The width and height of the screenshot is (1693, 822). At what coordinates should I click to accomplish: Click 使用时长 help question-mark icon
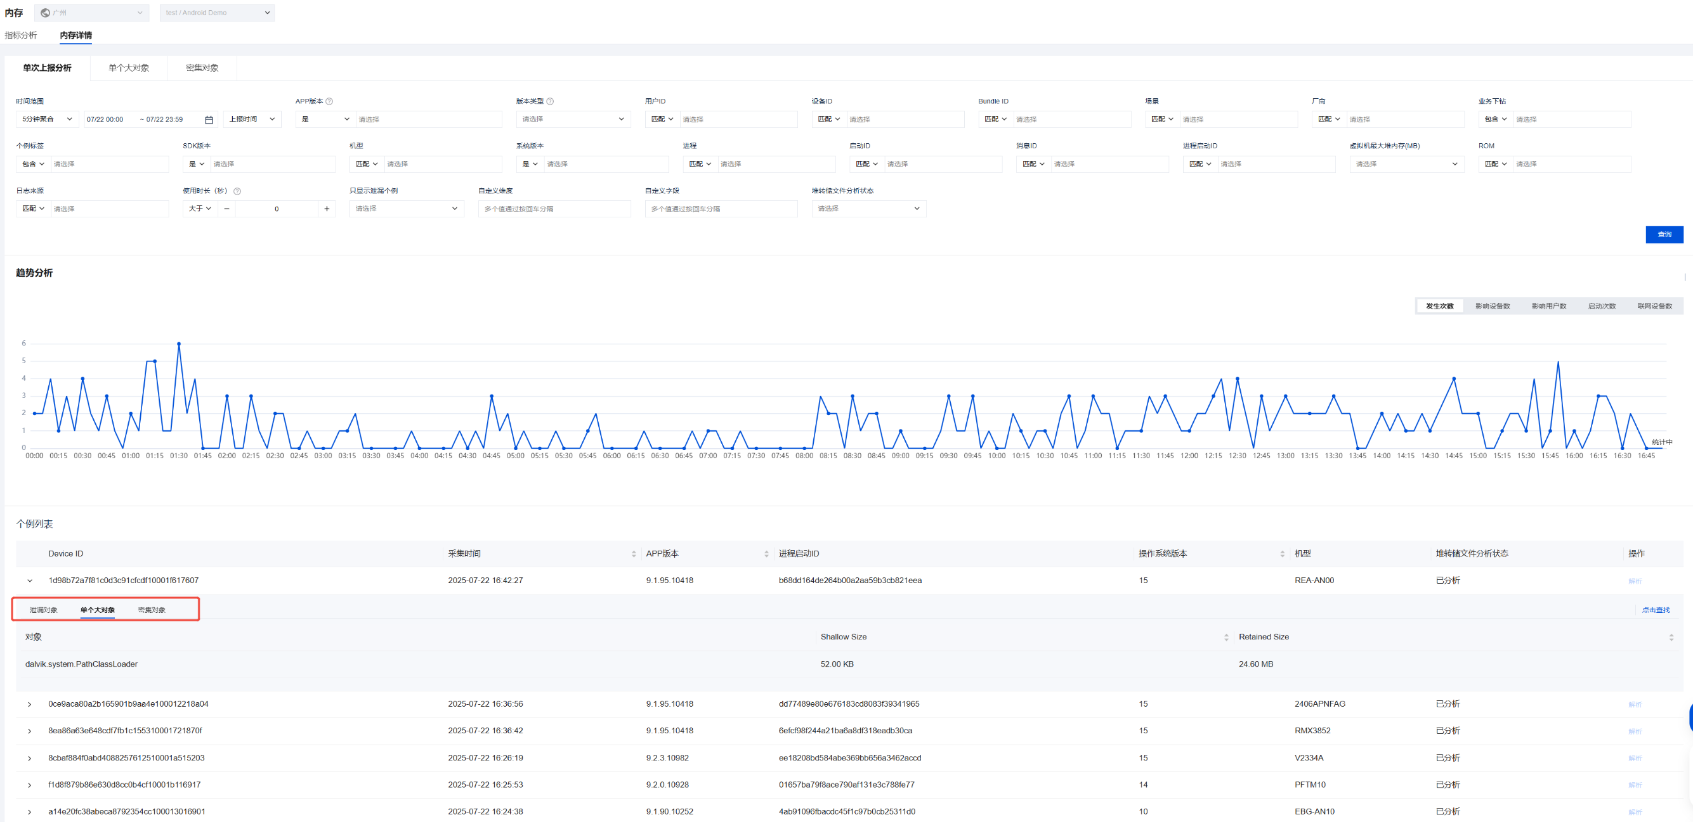(237, 191)
